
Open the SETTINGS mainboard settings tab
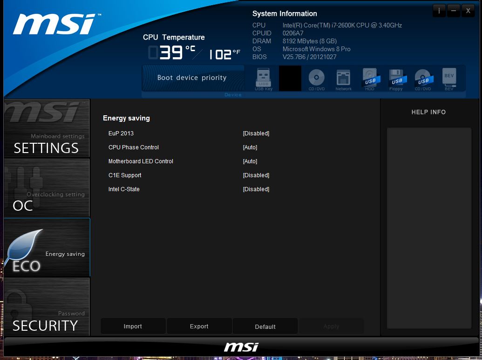pos(47,128)
